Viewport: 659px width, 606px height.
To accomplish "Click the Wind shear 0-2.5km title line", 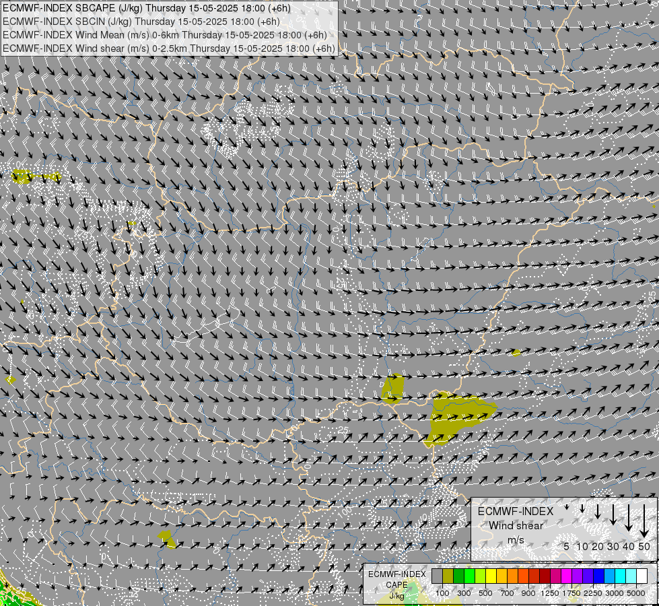I will pyautogui.click(x=168, y=48).
